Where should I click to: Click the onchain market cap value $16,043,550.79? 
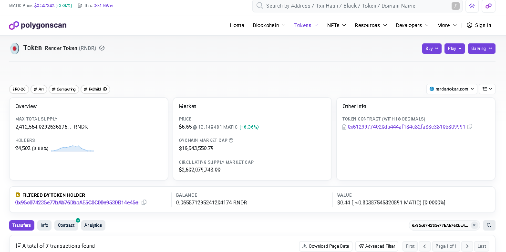[x=196, y=148]
